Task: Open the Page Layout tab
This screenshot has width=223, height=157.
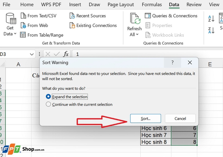Action: (121, 4)
